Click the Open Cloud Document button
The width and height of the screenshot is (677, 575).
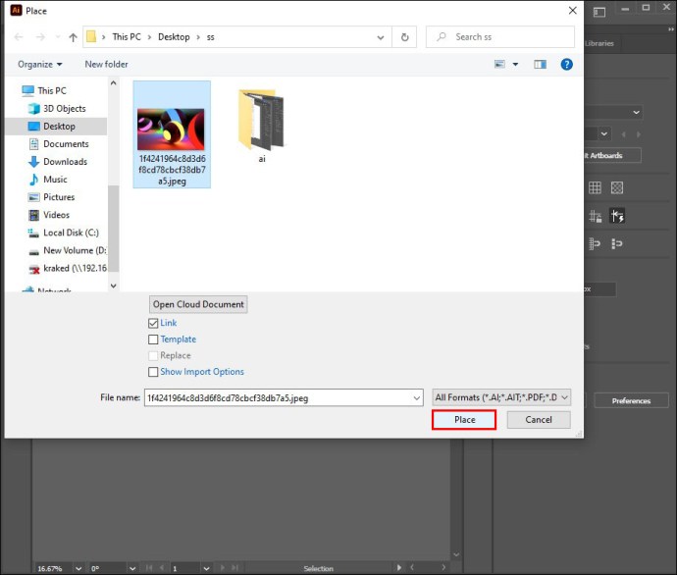point(198,304)
